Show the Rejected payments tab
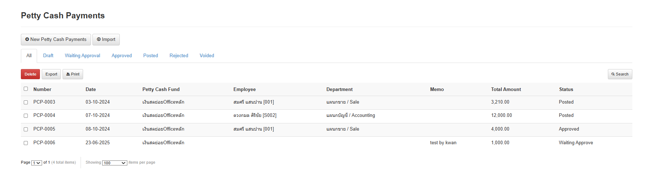Screen dimensions: 664x191 tap(179, 56)
